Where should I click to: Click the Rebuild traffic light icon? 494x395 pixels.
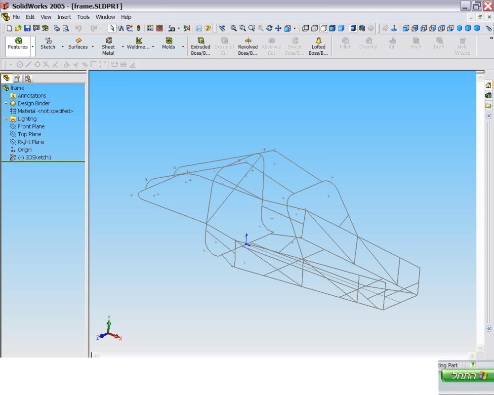(138, 29)
